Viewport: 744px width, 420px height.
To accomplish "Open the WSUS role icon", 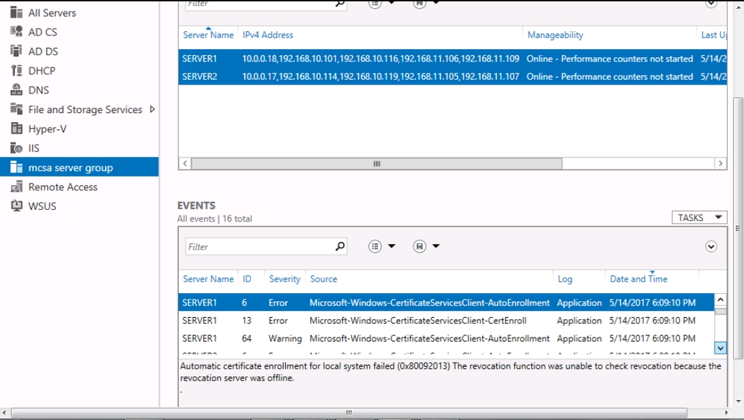I will coord(16,206).
